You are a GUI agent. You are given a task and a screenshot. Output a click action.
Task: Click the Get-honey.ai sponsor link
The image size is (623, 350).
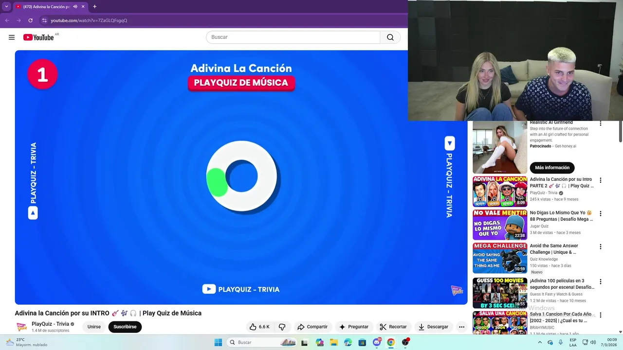[x=565, y=146]
